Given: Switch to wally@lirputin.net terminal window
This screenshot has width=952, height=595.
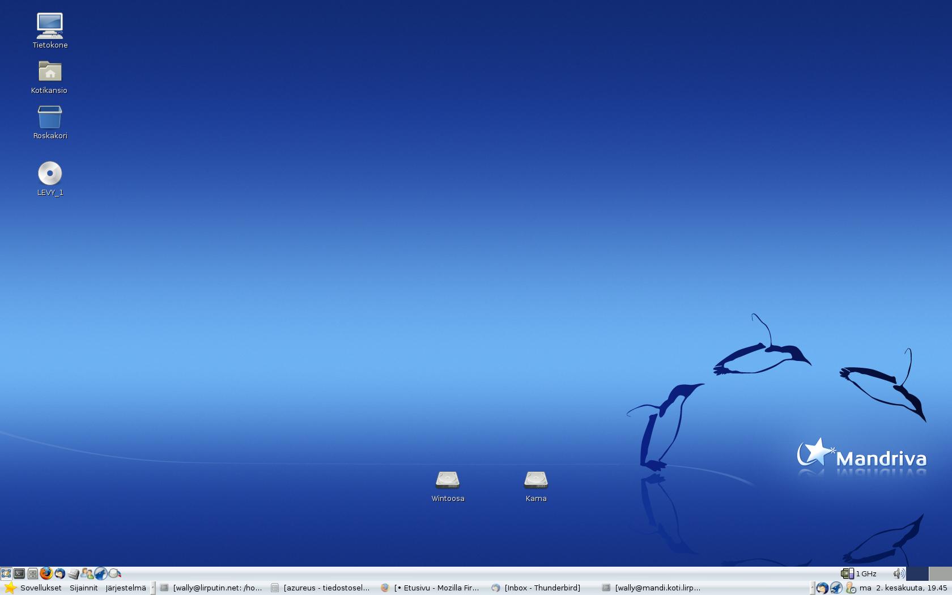Looking at the screenshot, I should click(211, 588).
